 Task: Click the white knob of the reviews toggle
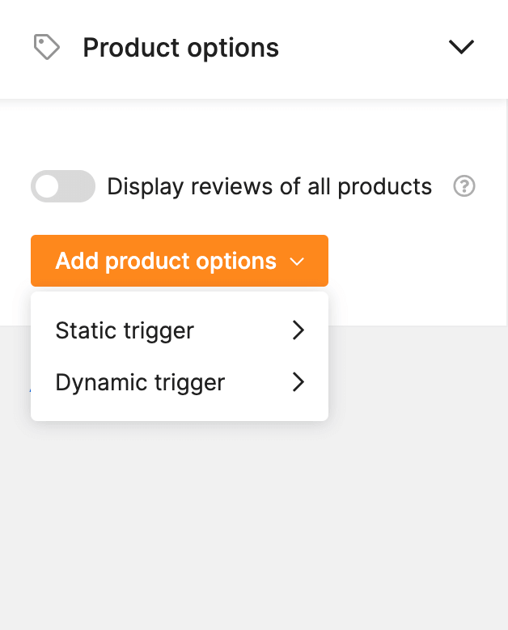click(x=47, y=186)
